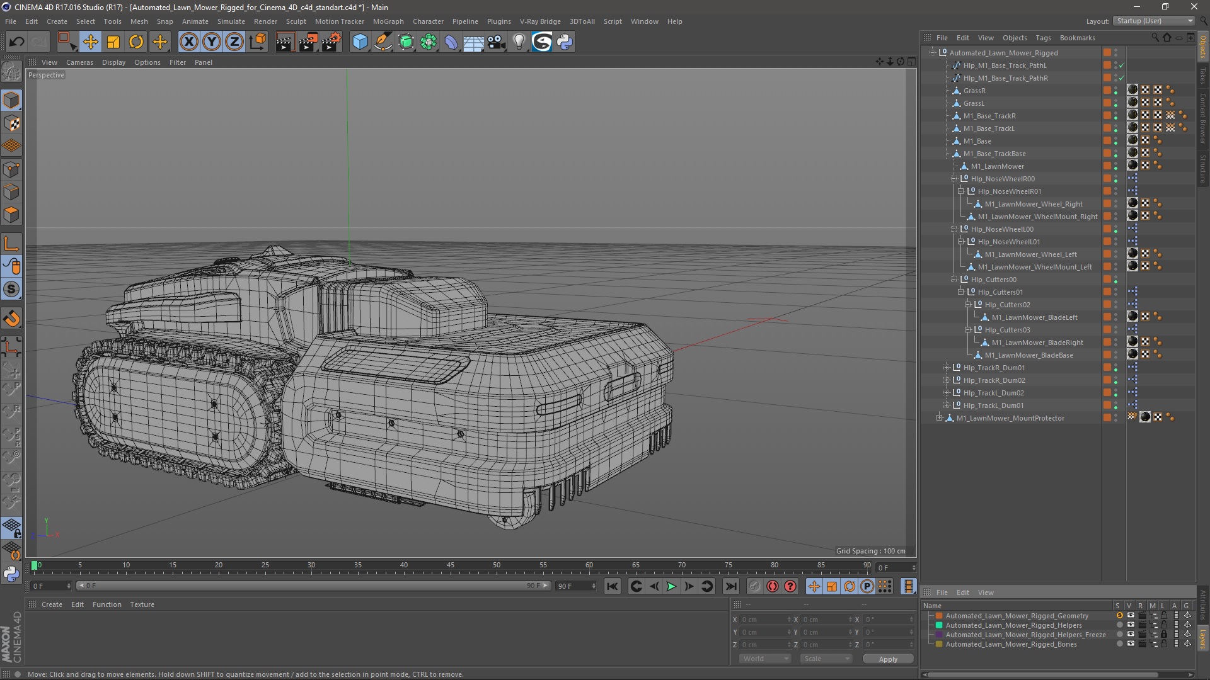Click the Magnet tool icon
Image resolution: width=1210 pixels, height=680 pixels.
(11, 319)
